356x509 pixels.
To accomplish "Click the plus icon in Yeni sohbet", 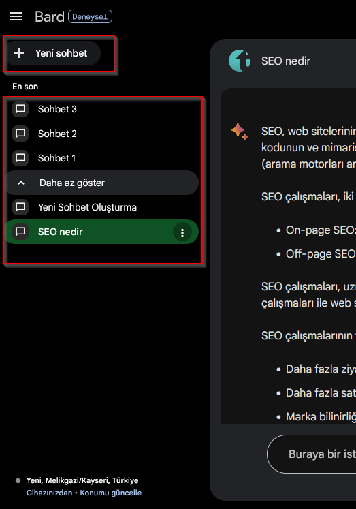I will pos(19,53).
